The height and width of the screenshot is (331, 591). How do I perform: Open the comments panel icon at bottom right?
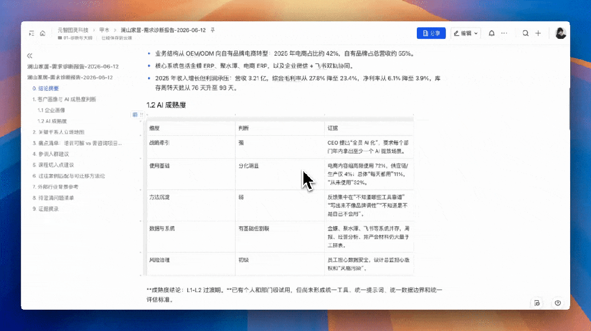(x=537, y=303)
